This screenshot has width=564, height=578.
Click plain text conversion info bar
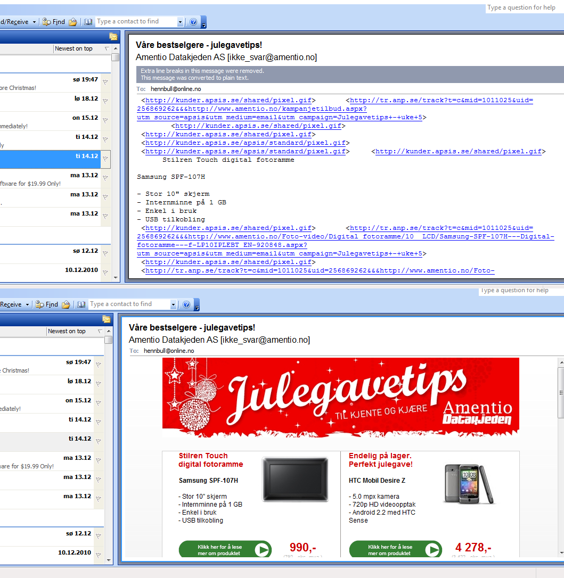[350, 75]
